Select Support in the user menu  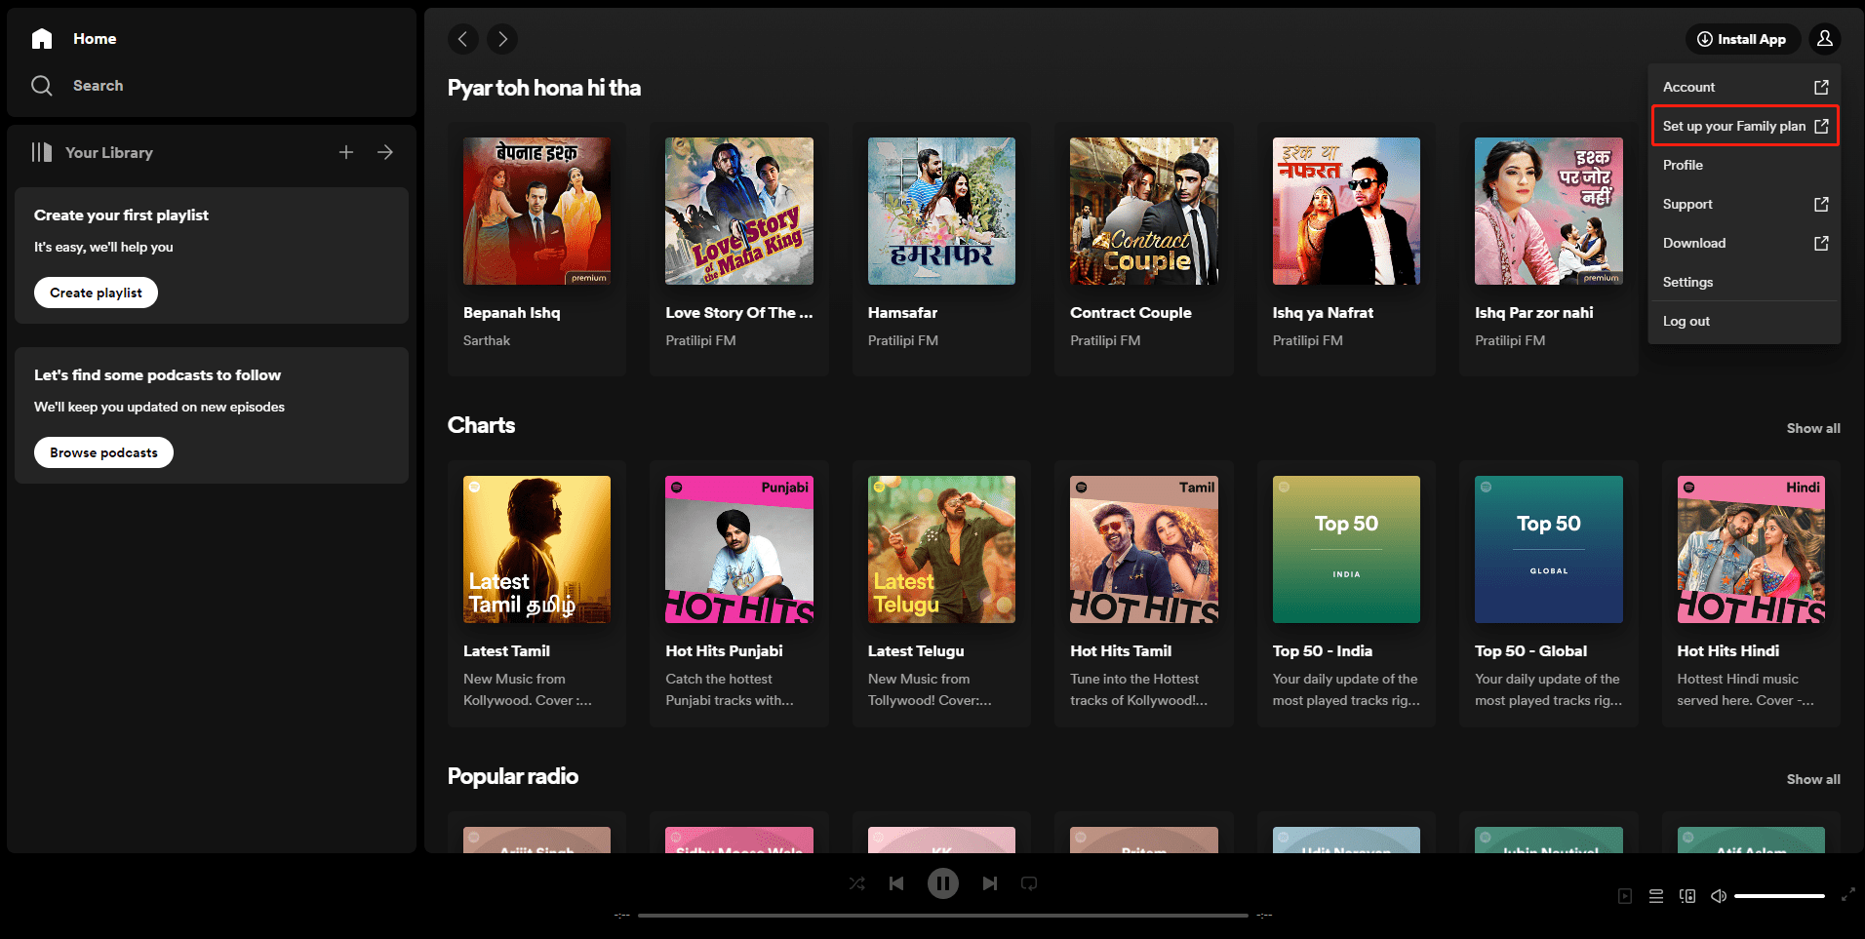1745,204
